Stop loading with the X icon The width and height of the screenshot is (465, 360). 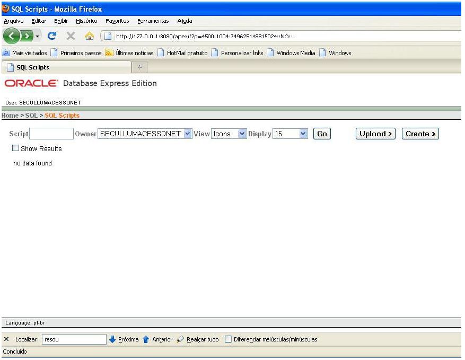(71, 36)
